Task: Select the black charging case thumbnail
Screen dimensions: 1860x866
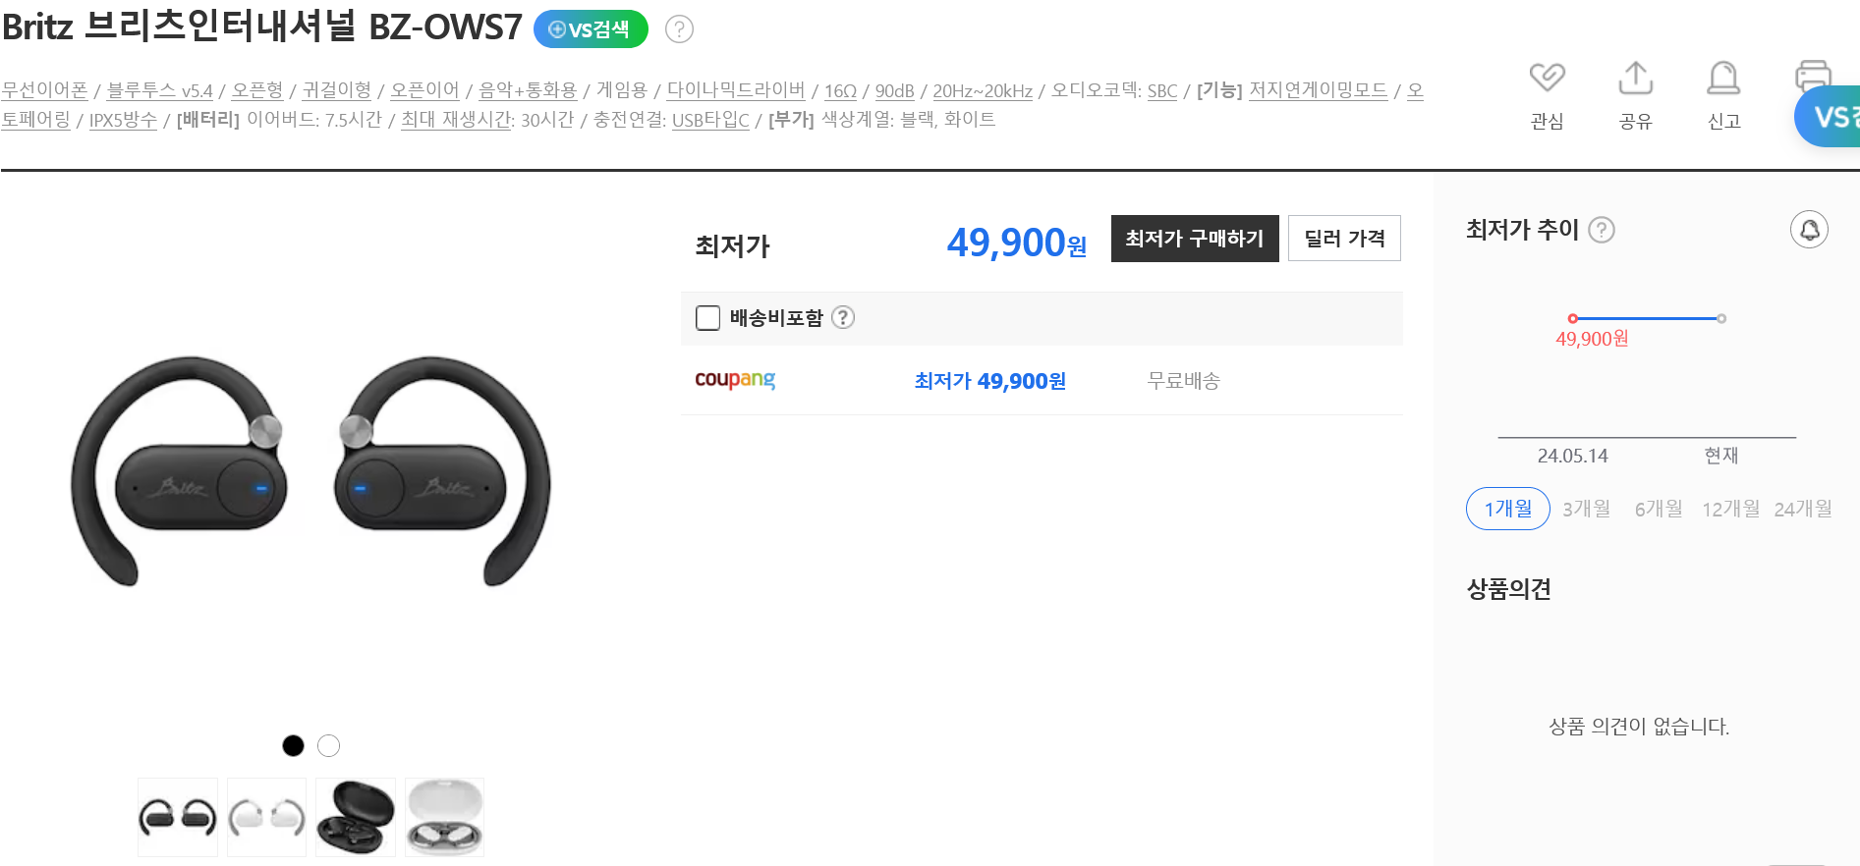Action: coord(356,818)
